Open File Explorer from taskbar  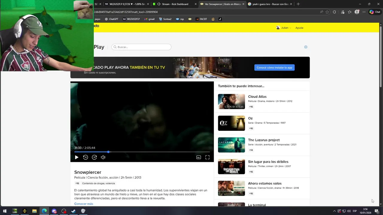click(x=34, y=211)
